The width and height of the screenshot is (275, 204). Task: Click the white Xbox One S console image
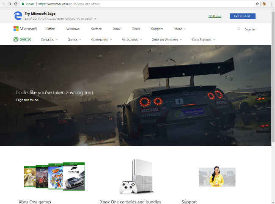tap(137, 177)
